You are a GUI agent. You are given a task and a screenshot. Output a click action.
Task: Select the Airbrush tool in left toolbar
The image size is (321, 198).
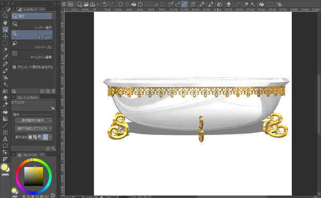[x=5, y=78]
